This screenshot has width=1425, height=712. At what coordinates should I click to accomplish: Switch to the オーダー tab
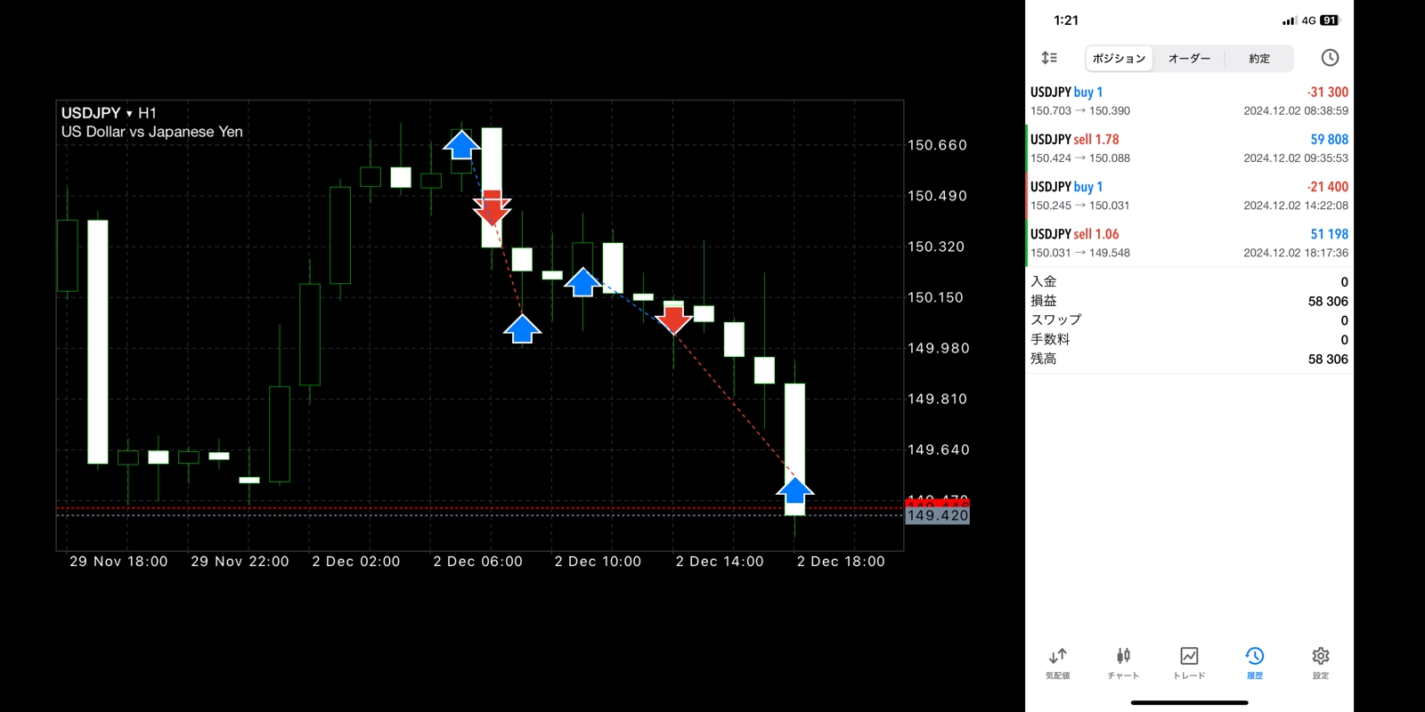(x=1189, y=59)
